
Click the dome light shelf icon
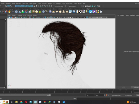point(53,12)
